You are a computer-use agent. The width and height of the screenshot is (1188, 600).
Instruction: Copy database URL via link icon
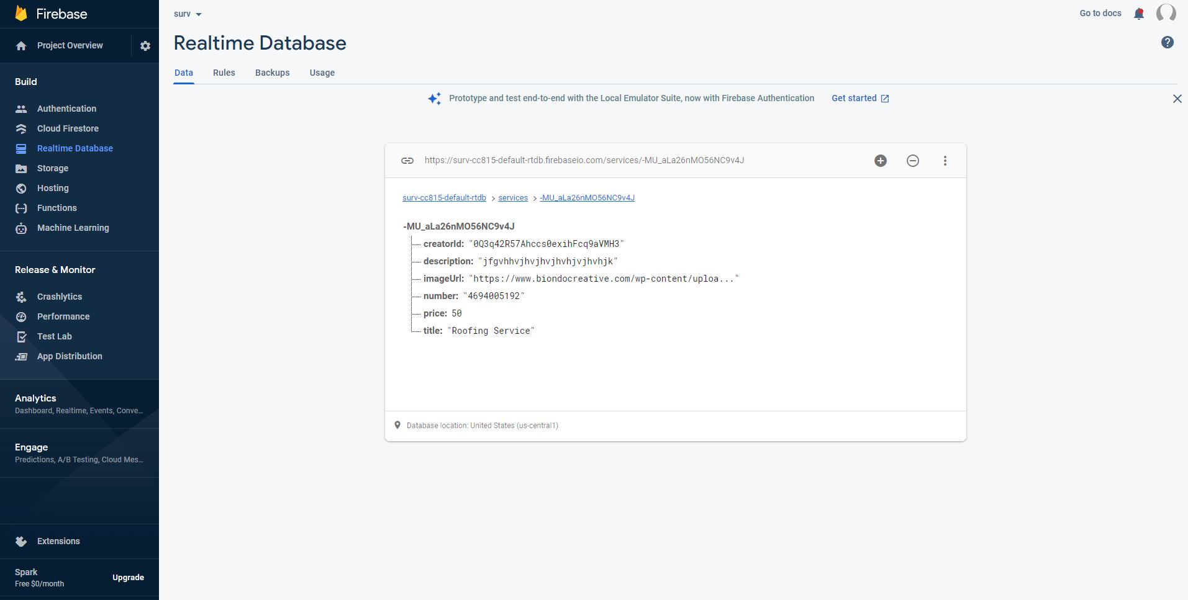point(407,161)
